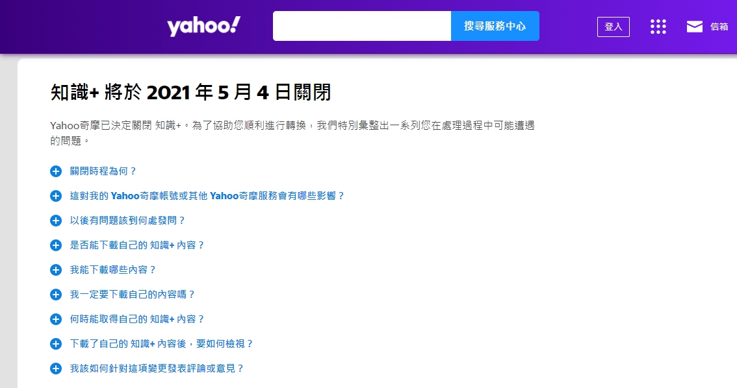
Task: Expand 以後有問題該到何處發問？
Action: [x=55, y=220]
